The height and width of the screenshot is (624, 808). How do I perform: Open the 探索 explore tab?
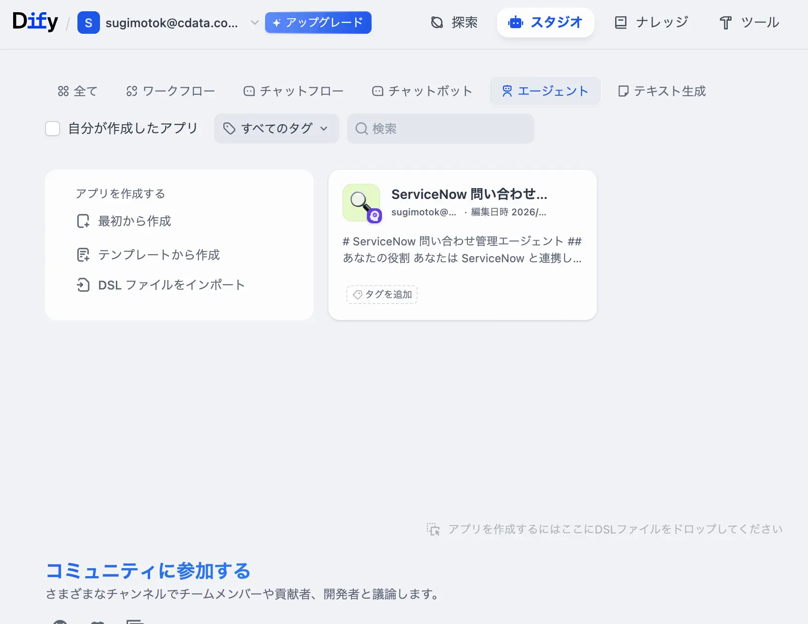454,23
